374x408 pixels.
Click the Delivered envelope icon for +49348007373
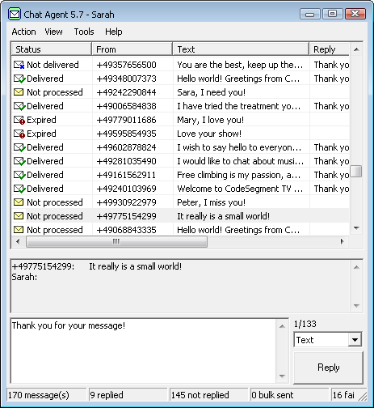coord(19,79)
